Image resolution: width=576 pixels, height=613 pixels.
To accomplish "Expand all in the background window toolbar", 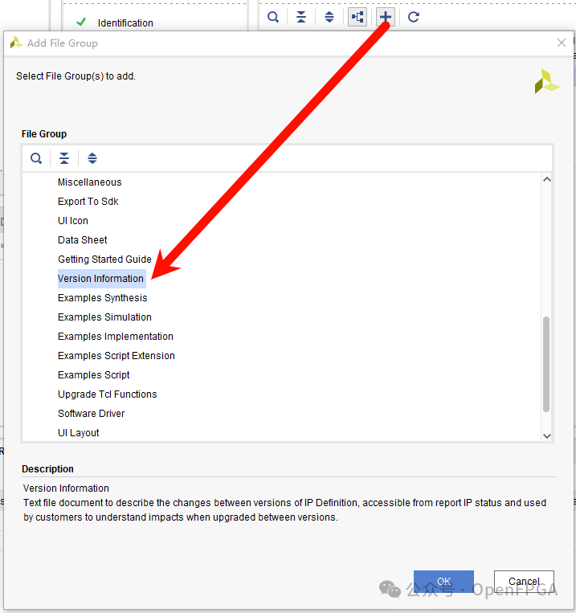I will pyautogui.click(x=329, y=17).
